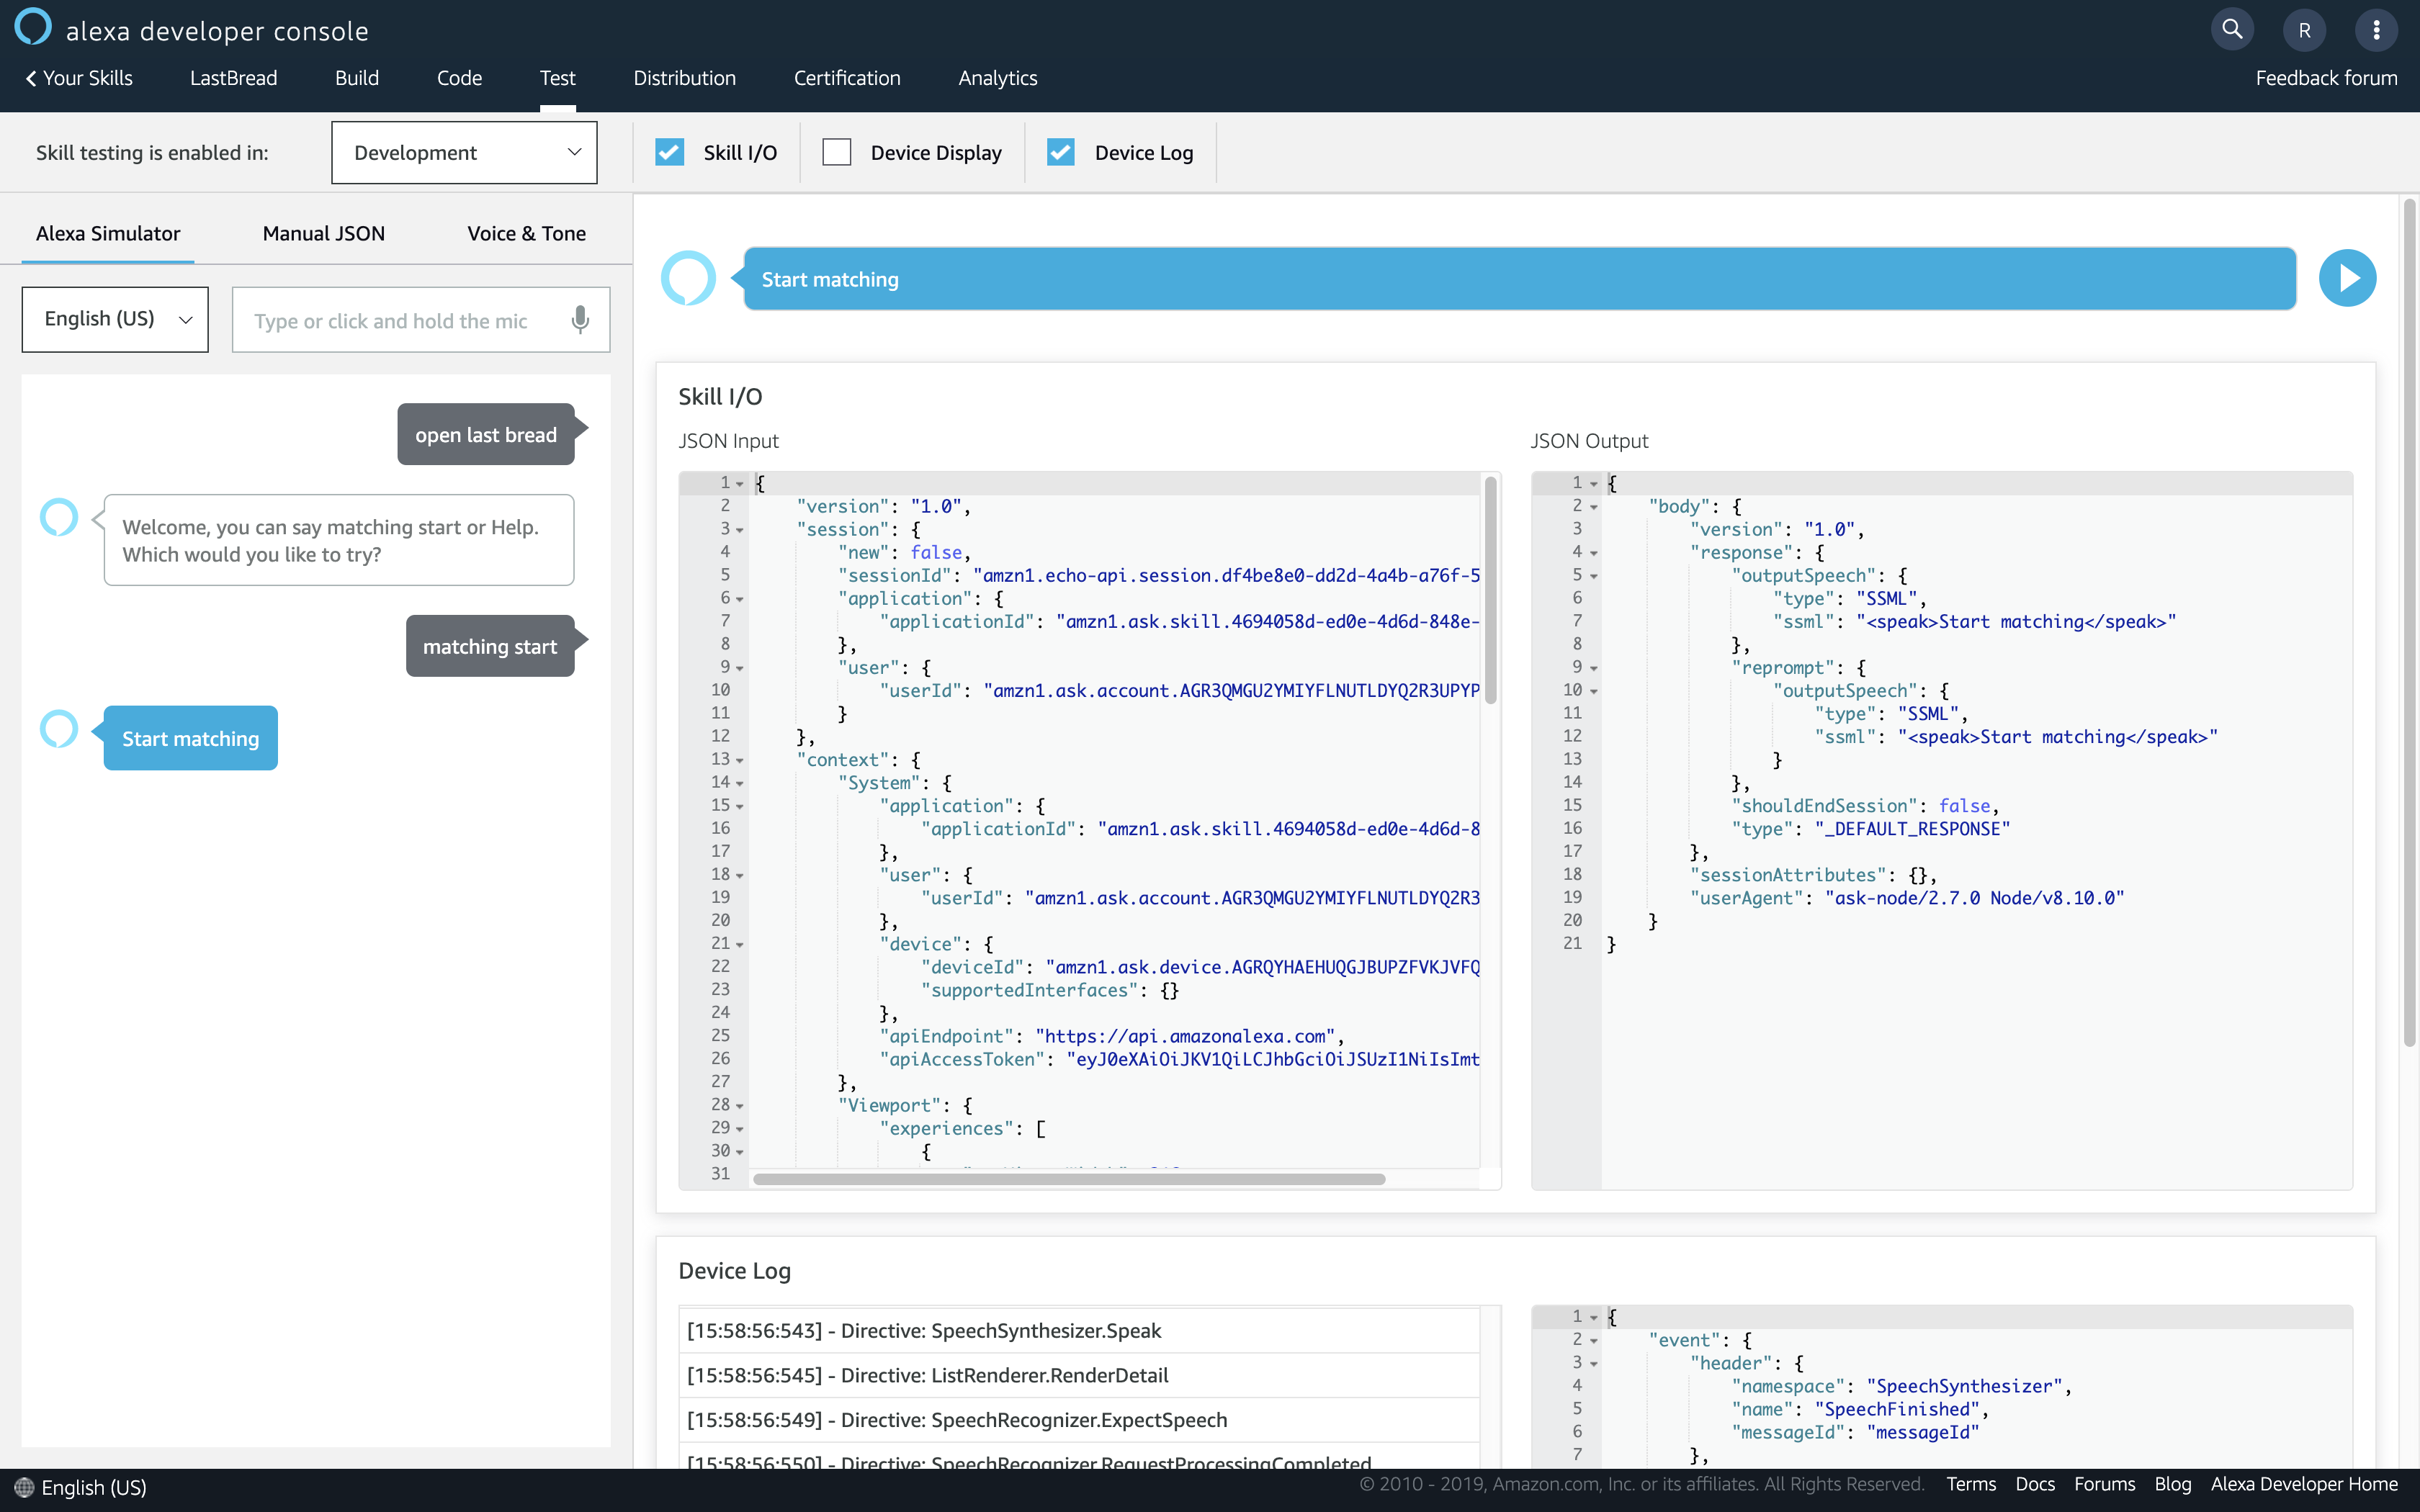2420x1512 pixels.
Task: Select the SpeechRecognizer.ExpectSpeech log row
Action: [x=1078, y=1420]
